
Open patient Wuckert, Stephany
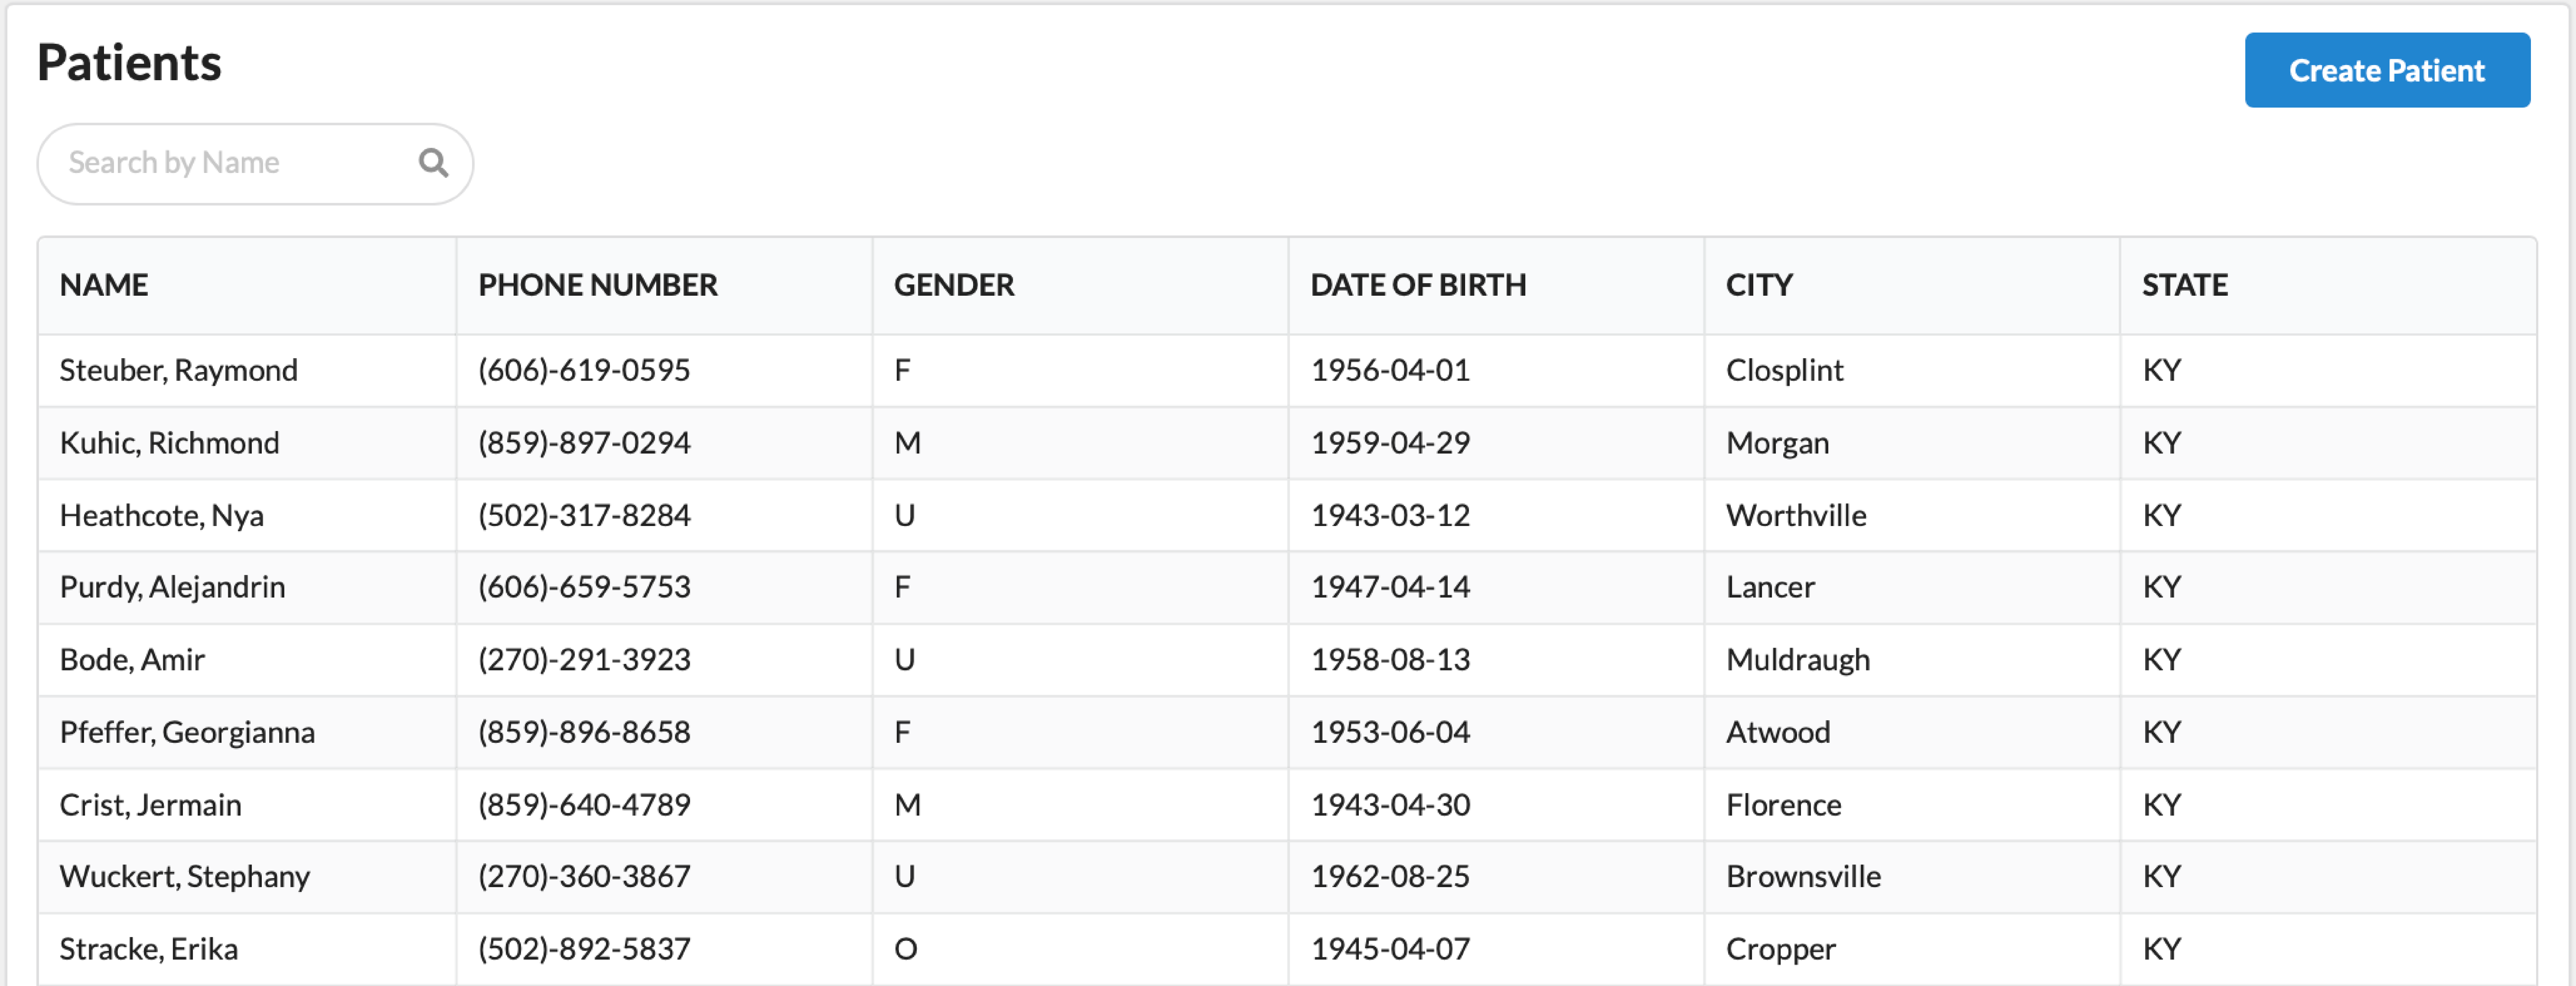pos(185,877)
